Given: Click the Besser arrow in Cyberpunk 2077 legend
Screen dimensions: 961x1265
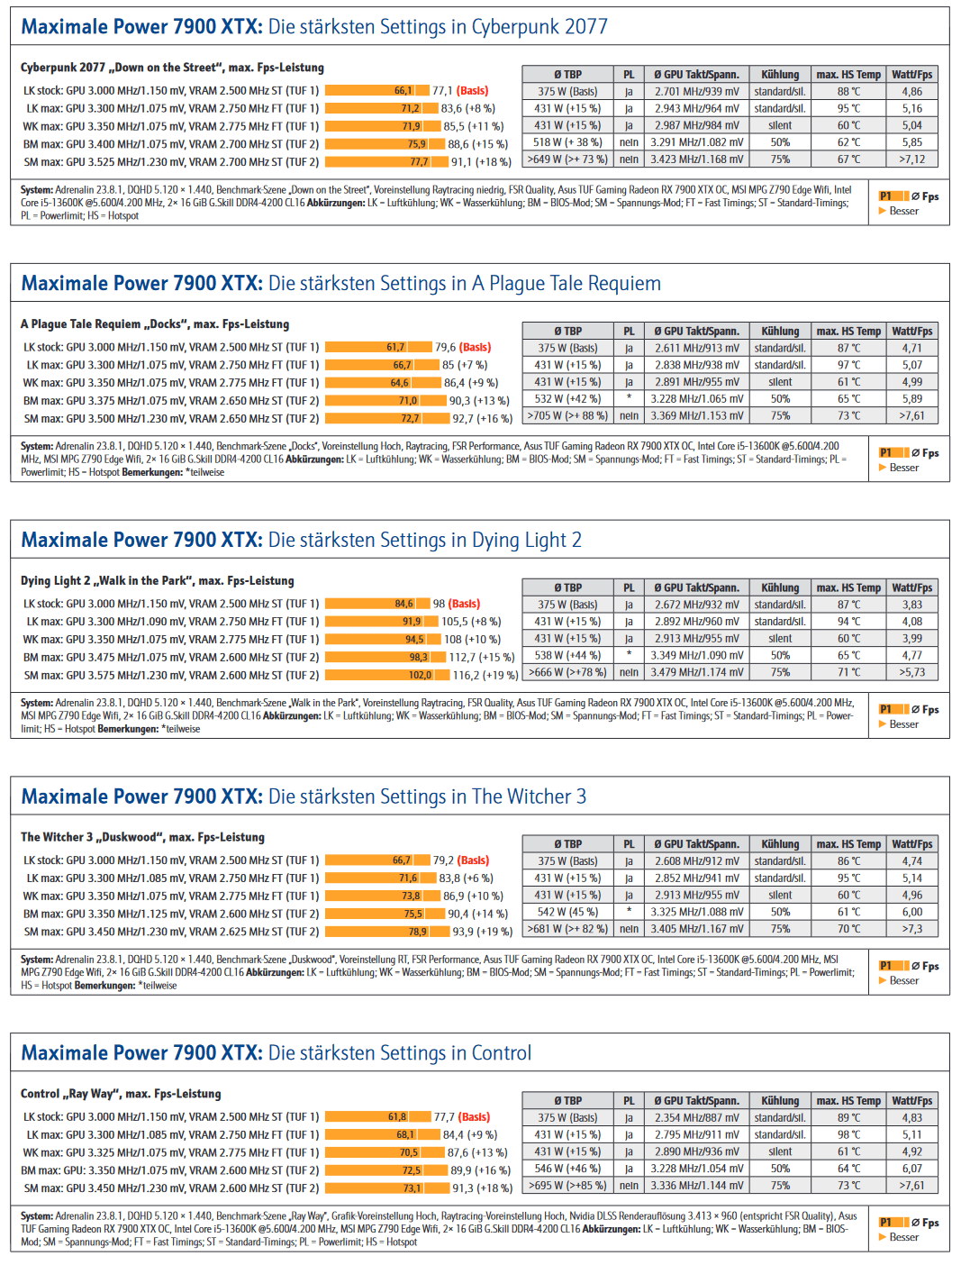Looking at the screenshot, I should pyautogui.click(x=883, y=211).
